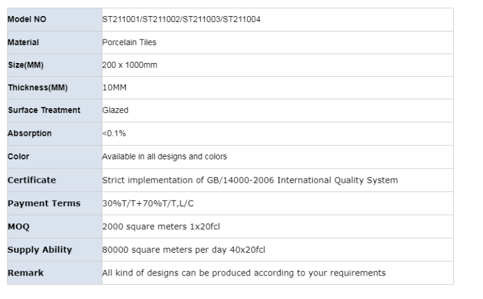Click the Color row label
483x299 pixels.
[19, 156]
